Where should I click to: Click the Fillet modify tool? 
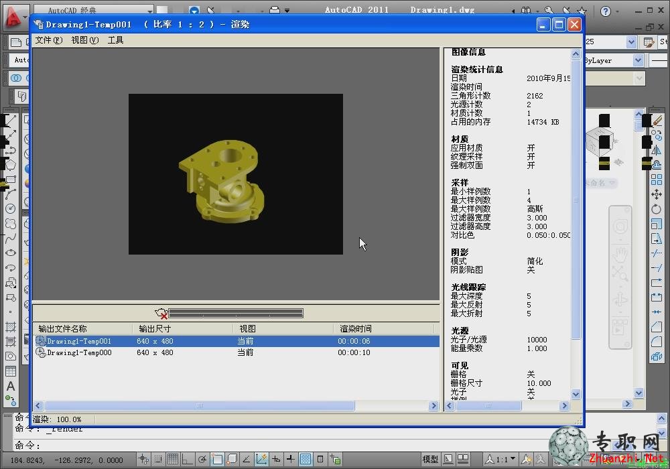pyautogui.click(x=657, y=341)
